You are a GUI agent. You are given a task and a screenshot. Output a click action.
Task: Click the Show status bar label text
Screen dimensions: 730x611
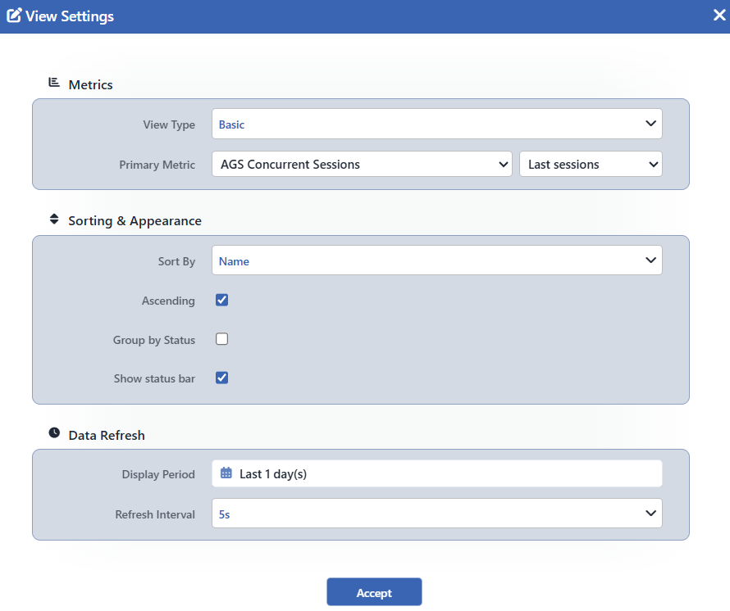[x=154, y=378]
